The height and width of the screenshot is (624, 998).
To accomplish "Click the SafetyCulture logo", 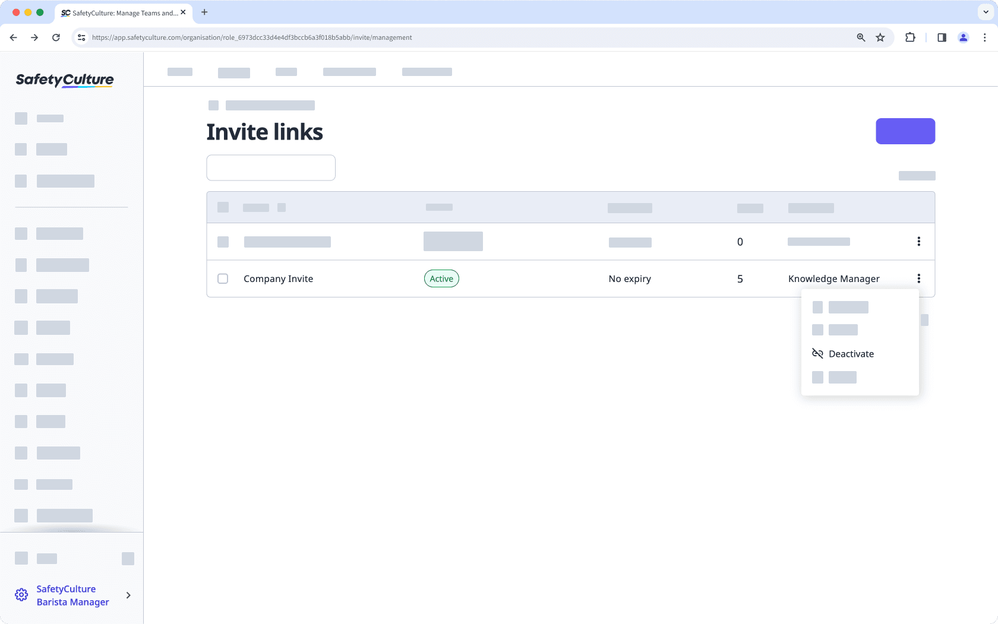I will click(x=64, y=80).
